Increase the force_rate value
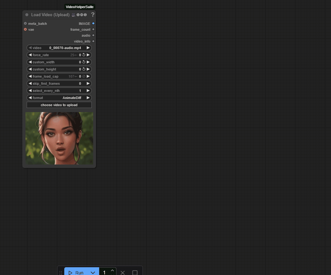 tap(88, 55)
